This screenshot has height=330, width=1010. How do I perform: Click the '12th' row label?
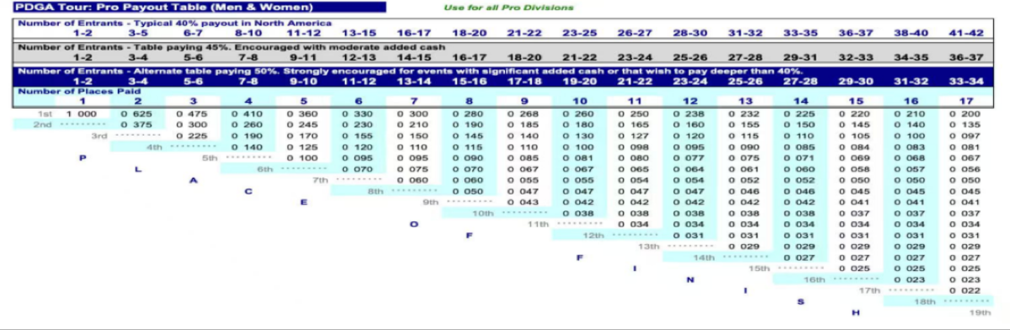[x=594, y=235]
